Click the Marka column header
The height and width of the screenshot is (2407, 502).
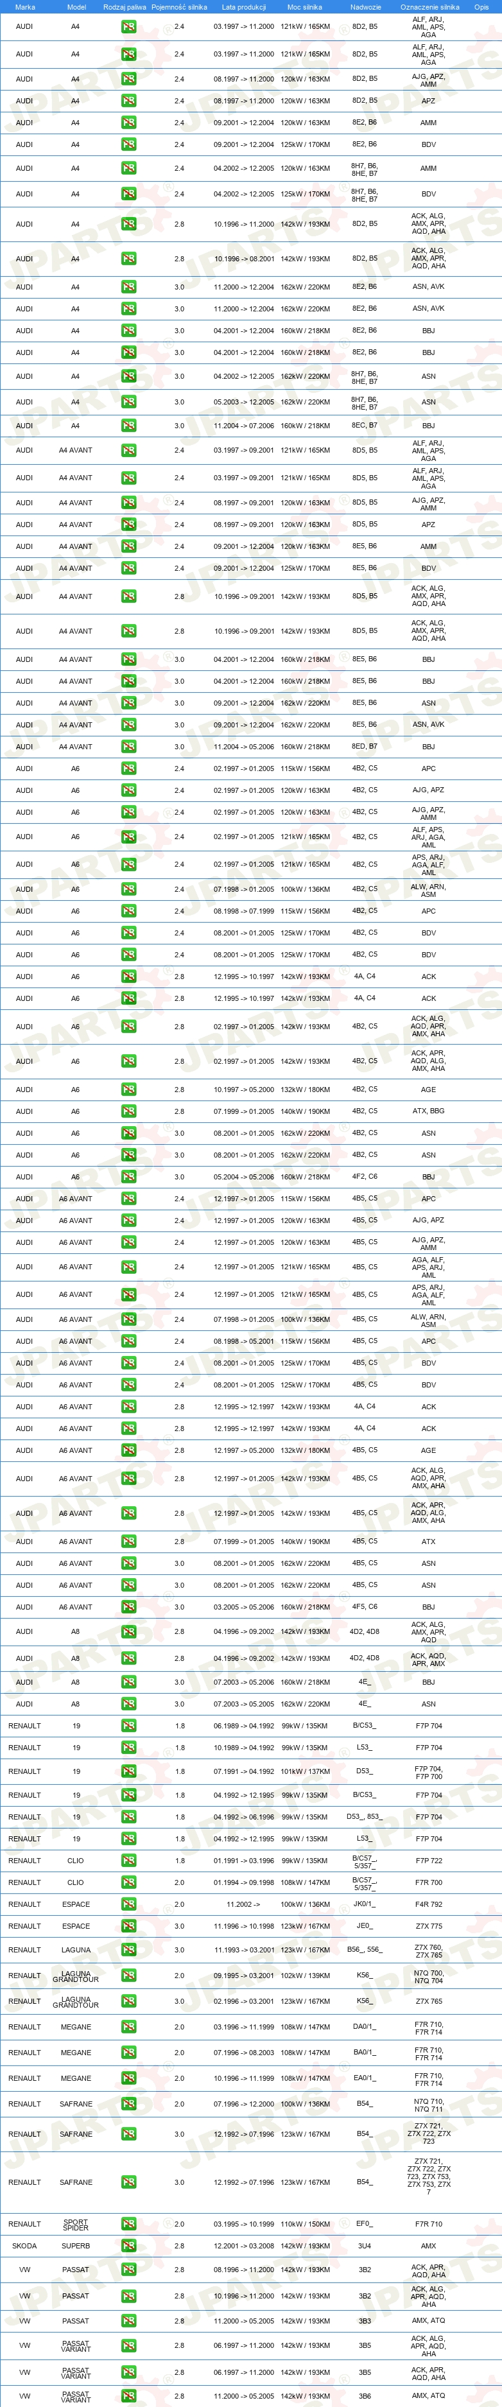tap(25, 6)
